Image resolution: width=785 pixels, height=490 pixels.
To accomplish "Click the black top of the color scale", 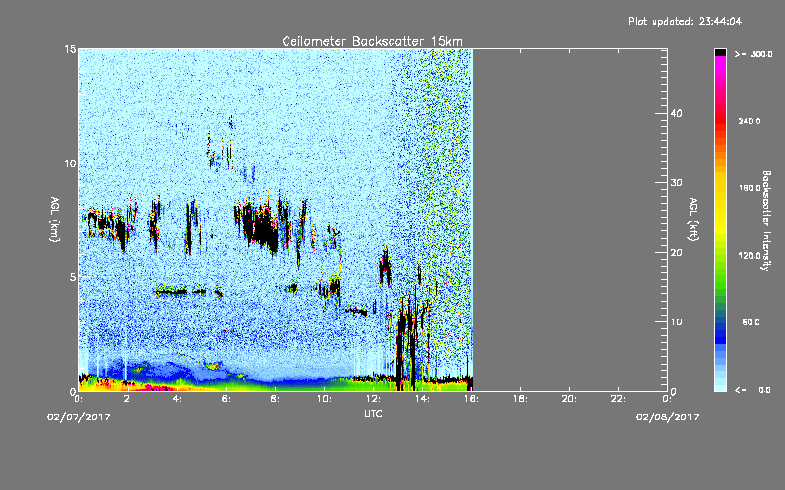I will pos(720,52).
